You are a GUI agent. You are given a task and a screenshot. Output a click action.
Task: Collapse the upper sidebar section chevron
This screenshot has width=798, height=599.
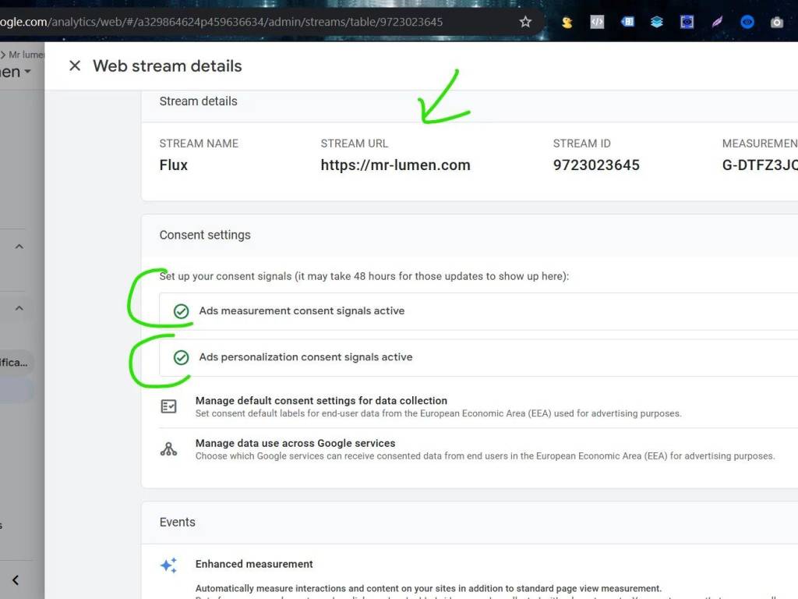19,246
